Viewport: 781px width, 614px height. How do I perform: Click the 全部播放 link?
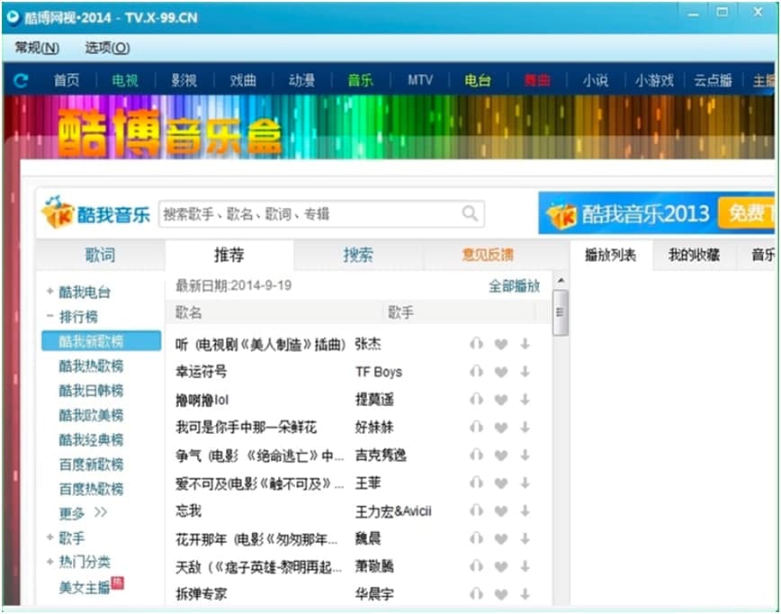point(514,286)
